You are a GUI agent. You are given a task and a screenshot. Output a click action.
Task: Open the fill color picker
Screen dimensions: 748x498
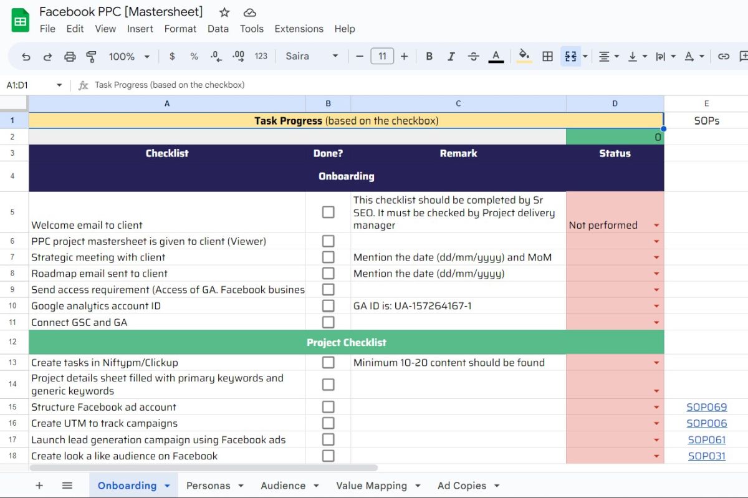(524, 56)
